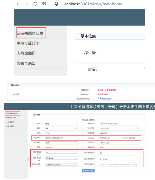Click the 免试审核状态: label
This screenshot has height=180, width=155.
83,99
